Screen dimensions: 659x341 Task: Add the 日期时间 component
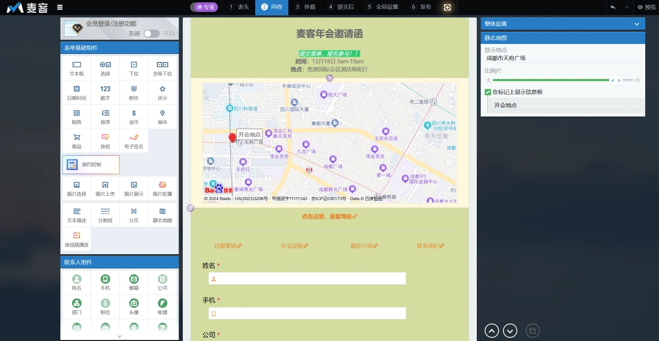coord(76,93)
